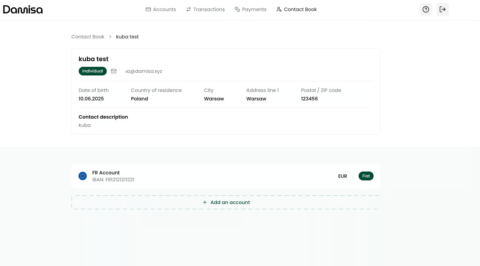This screenshot has width=480, height=266.
Task: Click the EU flag icon on FR Account
Action: click(x=83, y=176)
